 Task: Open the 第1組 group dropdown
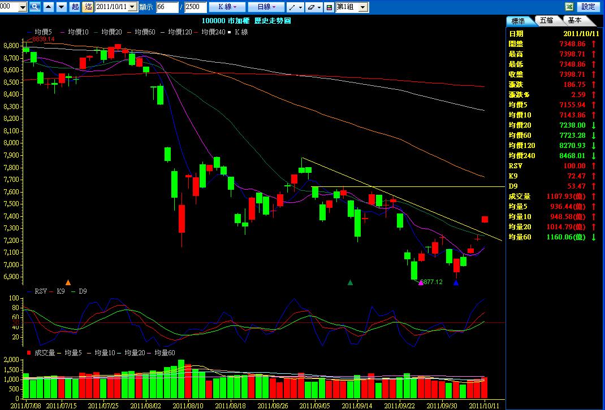point(363,7)
